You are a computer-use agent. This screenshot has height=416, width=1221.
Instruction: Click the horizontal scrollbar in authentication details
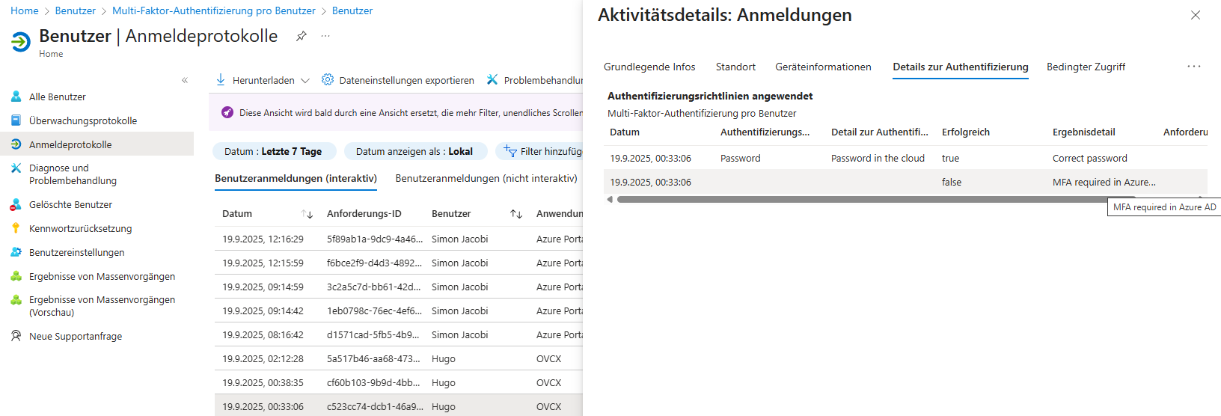pyautogui.click(x=860, y=200)
